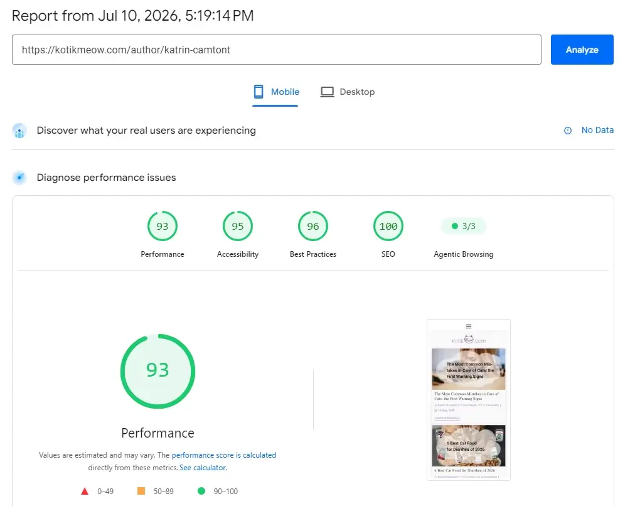Click the desktop laptop icon
Image resolution: width=635 pixels, height=506 pixels.
[327, 92]
